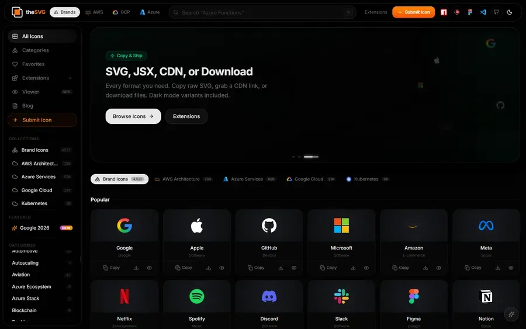Copy the GitHub icon SVG
This screenshot has width=526, height=329.
257,268
